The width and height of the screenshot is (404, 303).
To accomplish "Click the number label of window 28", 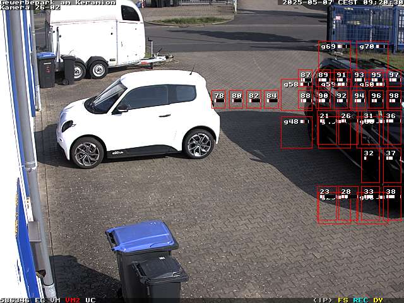I will click(346, 192).
